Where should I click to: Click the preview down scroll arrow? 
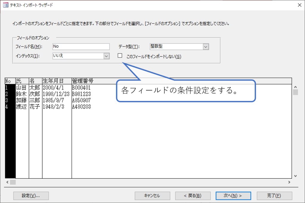coord(295,176)
